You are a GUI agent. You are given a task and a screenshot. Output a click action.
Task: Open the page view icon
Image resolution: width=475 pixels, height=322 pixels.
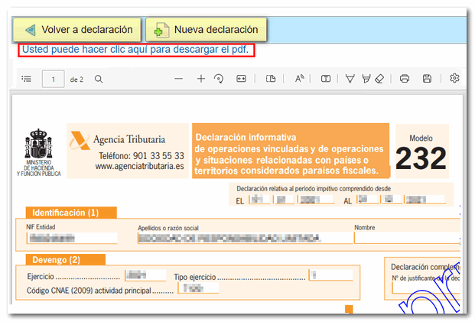point(271,79)
